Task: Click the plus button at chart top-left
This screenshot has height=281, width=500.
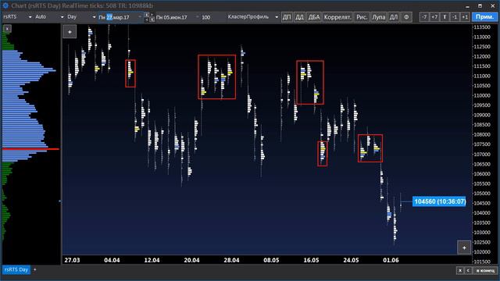Action: (x=70, y=32)
